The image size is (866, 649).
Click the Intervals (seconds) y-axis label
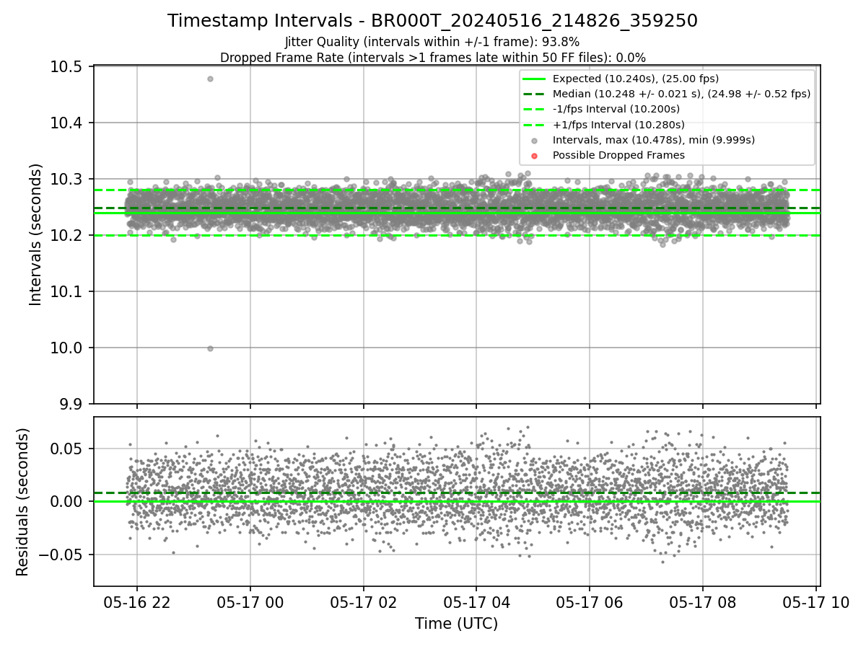(x=36, y=234)
